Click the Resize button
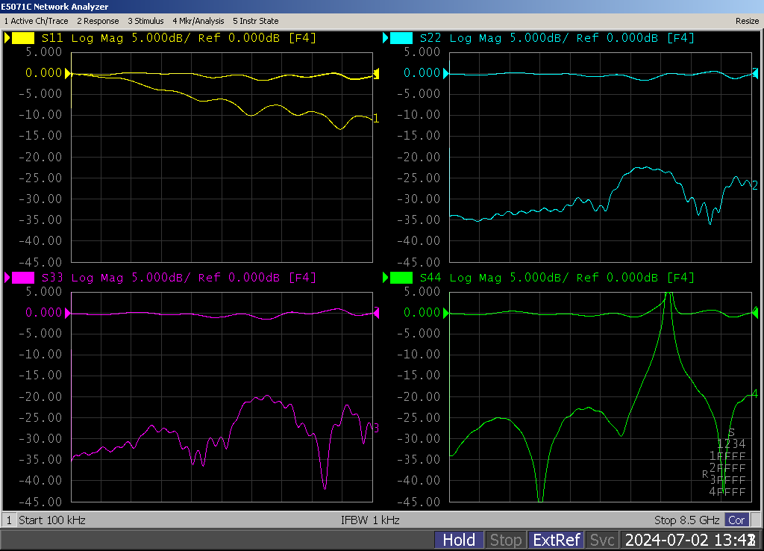This screenshot has height=551, width=764. click(746, 21)
